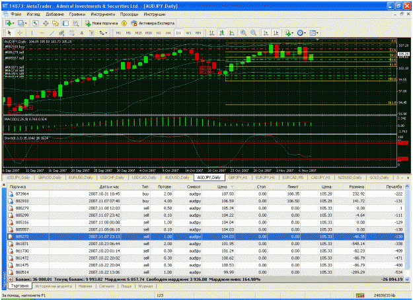The width and height of the screenshot is (413, 300).
Task: Switch chart to M30 timeframe
Action: [x=149, y=33]
